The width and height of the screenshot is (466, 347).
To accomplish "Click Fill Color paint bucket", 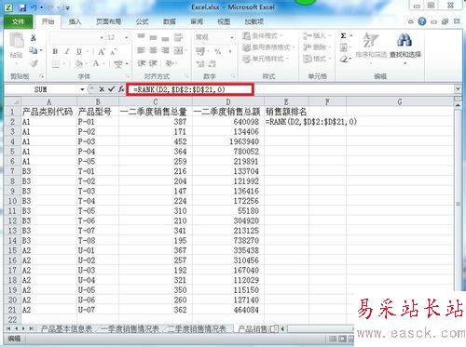I will click(79, 64).
